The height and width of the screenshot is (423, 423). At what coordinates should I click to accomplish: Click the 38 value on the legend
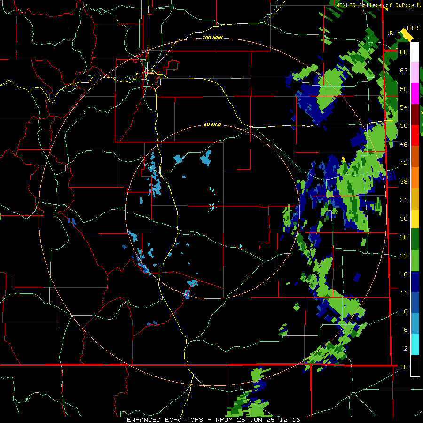(x=404, y=182)
